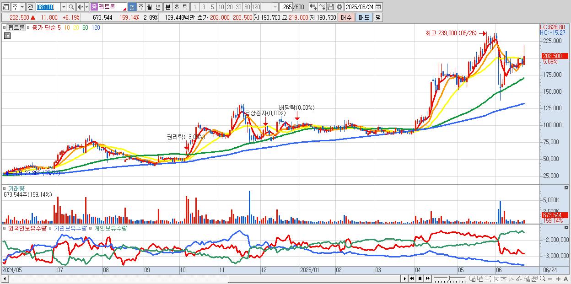Image resolution: width=571 pixels, height=284 pixels.
Task: Click the line tool icon beside save
Action: pyautogui.click(x=322, y=7)
